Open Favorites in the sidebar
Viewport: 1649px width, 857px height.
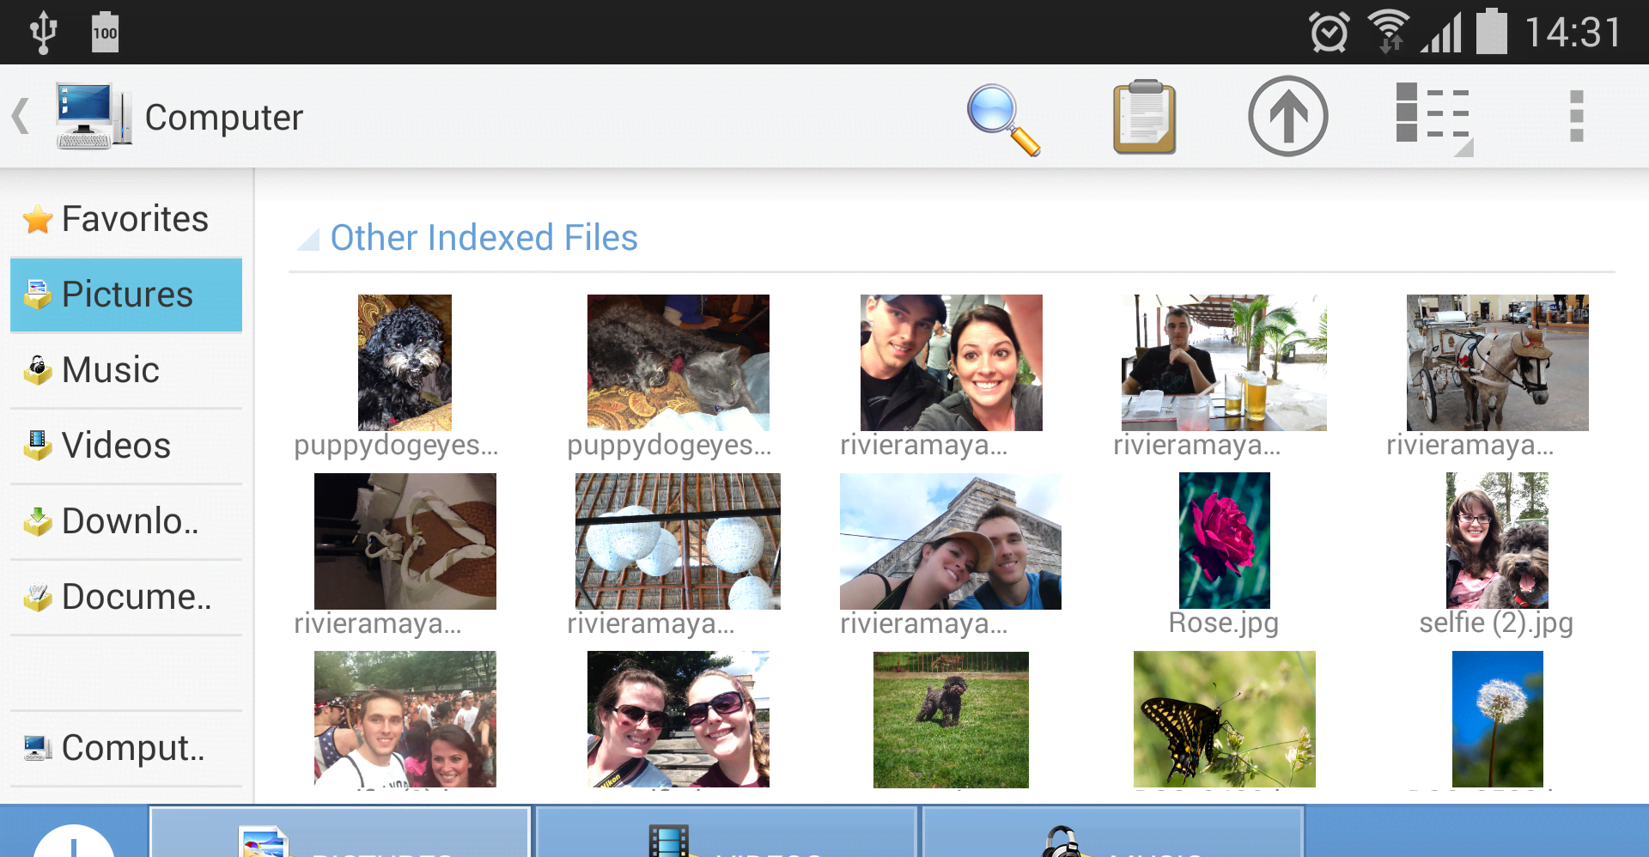click(126, 219)
